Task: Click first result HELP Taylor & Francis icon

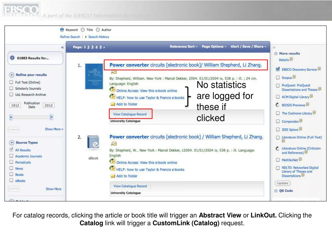Action: (x=113, y=97)
